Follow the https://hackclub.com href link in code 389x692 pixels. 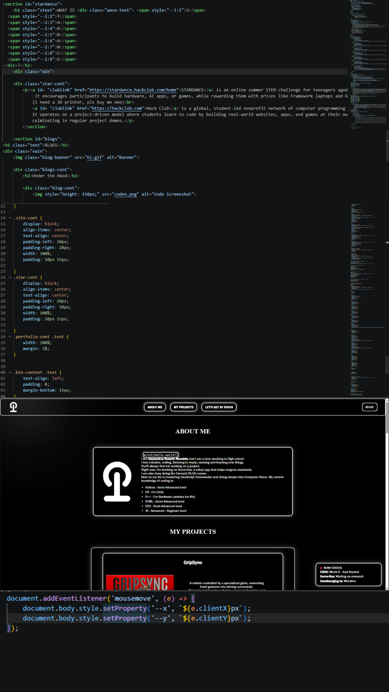click(117, 108)
